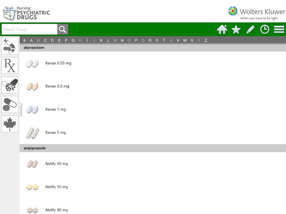
Task: Open the hamburger menu
Action: [279, 30]
